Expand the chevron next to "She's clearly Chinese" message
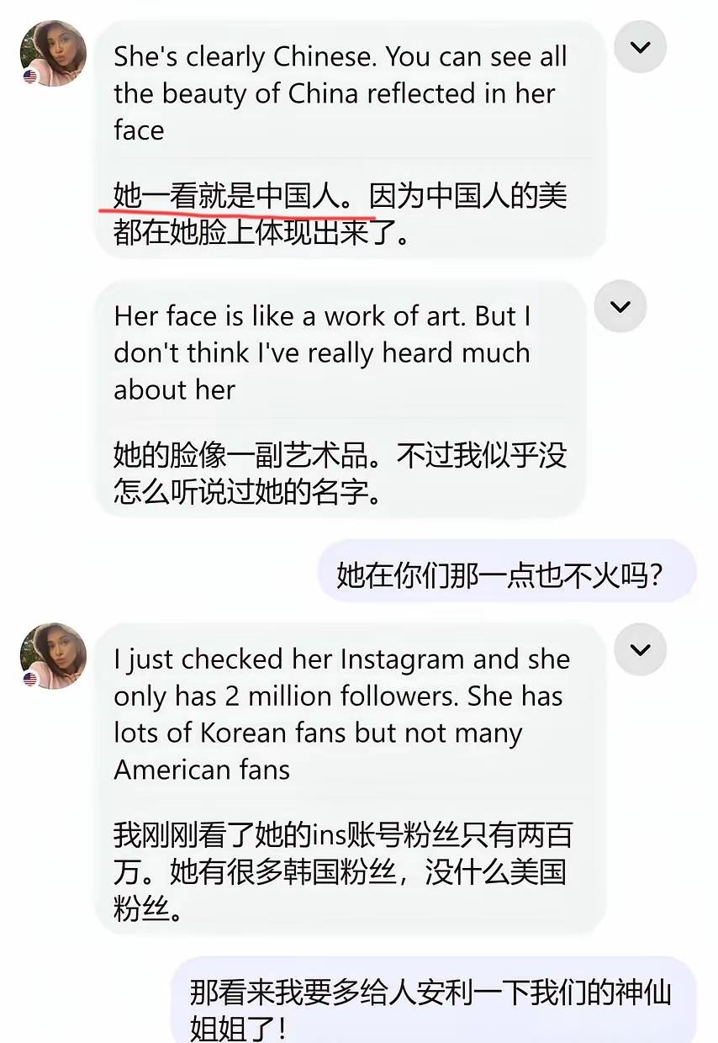Screen dimensions: 718x1043 coord(641,47)
